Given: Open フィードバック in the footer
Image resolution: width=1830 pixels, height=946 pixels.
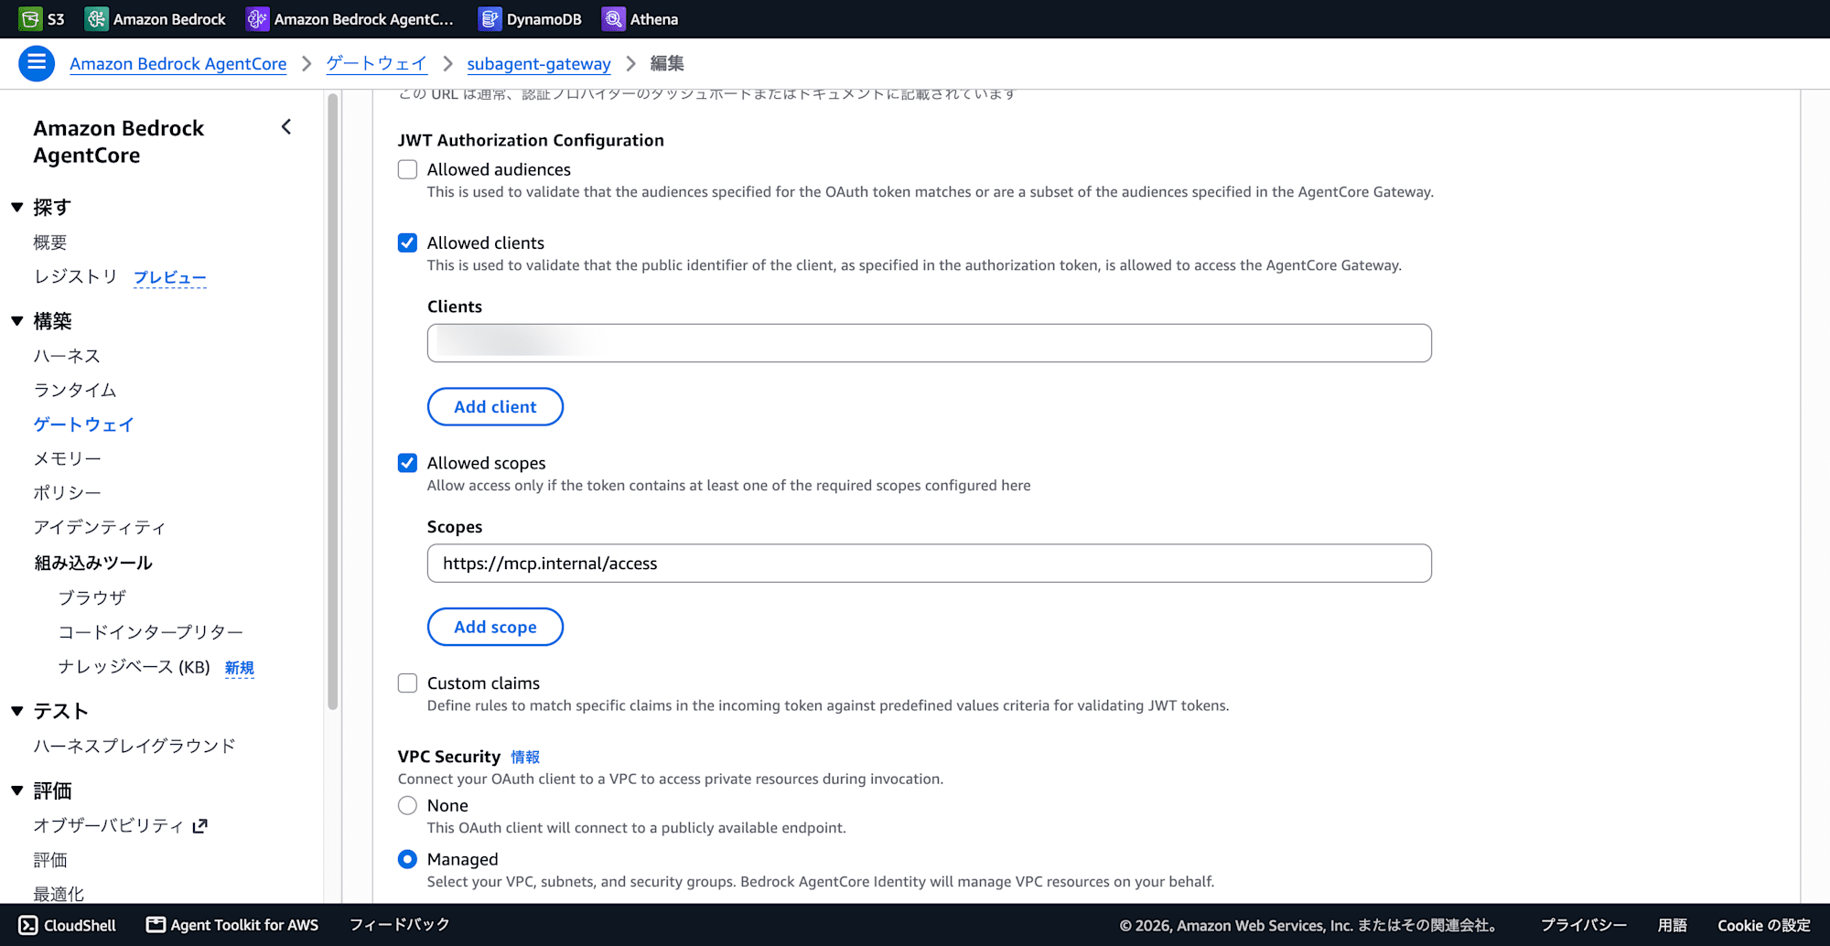Looking at the screenshot, I should [x=400, y=925].
